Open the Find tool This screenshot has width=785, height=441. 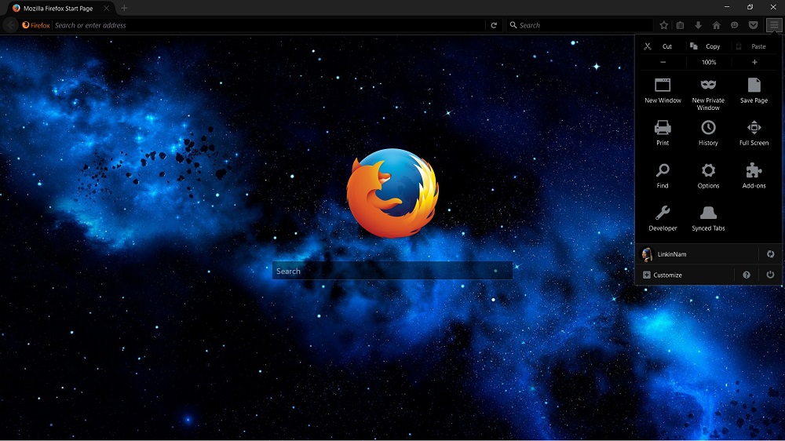point(663,176)
